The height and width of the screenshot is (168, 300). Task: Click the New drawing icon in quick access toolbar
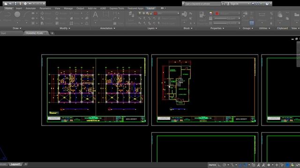click(x=6, y=4)
